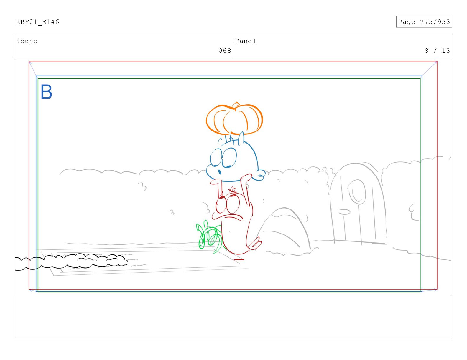Click the project code RBF01_E146
Viewport: 467px width, 360px height.
[x=37, y=22]
